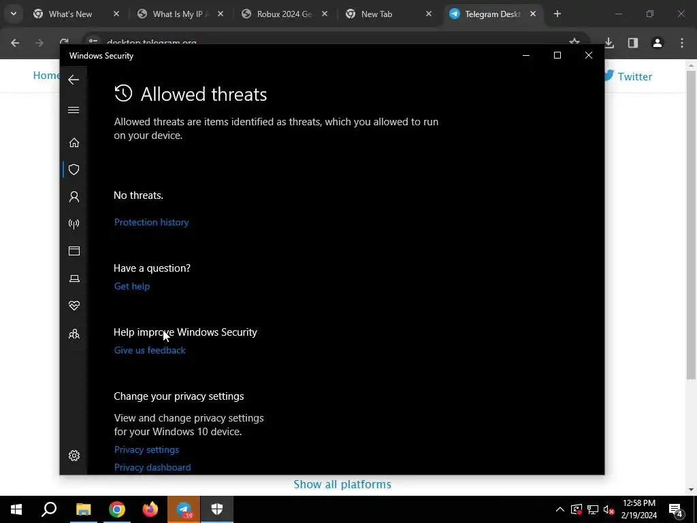This screenshot has width=697, height=523.
Task: Open File Explorer from taskbar
Action: (83, 509)
